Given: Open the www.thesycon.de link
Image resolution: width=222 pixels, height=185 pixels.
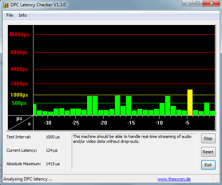Looking at the screenshot, I should (x=174, y=179).
